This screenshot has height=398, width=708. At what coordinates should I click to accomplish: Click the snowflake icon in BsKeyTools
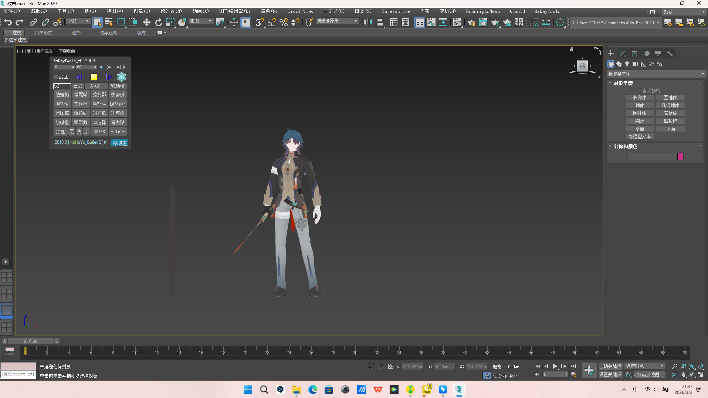point(121,77)
